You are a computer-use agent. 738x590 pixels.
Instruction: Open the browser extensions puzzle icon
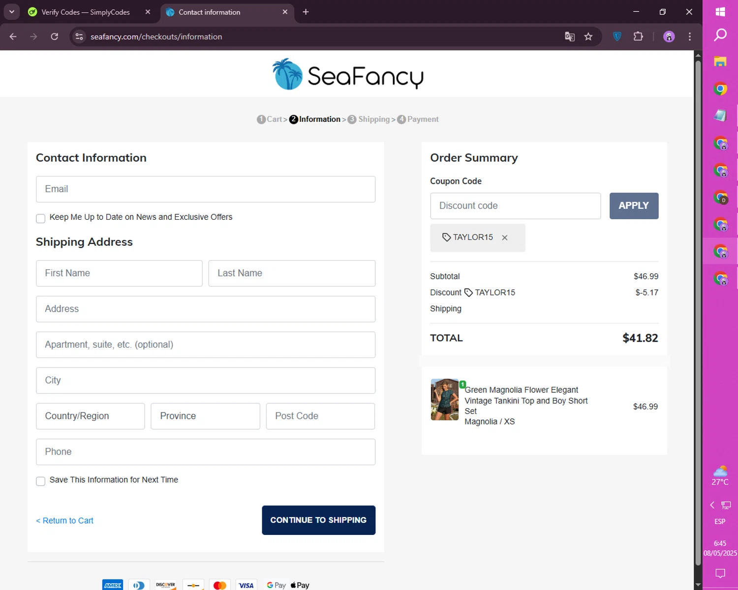click(x=638, y=36)
